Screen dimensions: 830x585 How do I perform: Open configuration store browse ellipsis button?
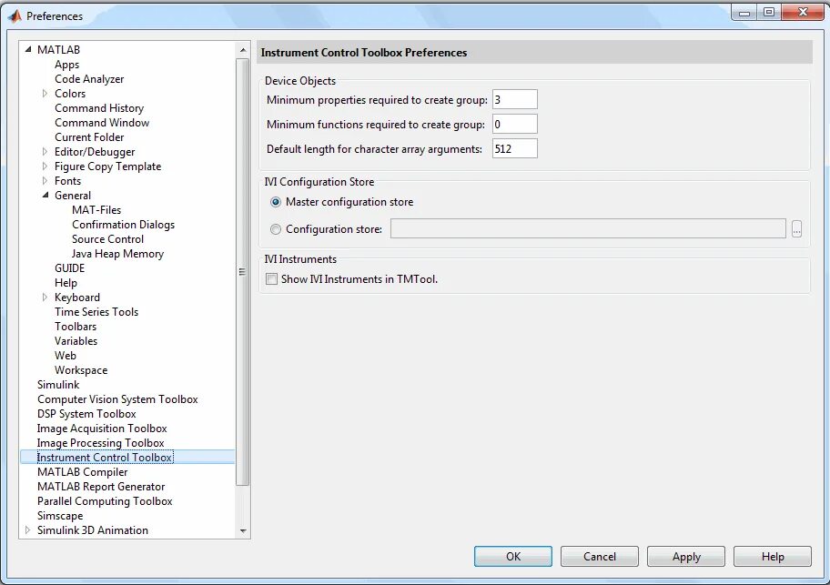[x=796, y=229]
